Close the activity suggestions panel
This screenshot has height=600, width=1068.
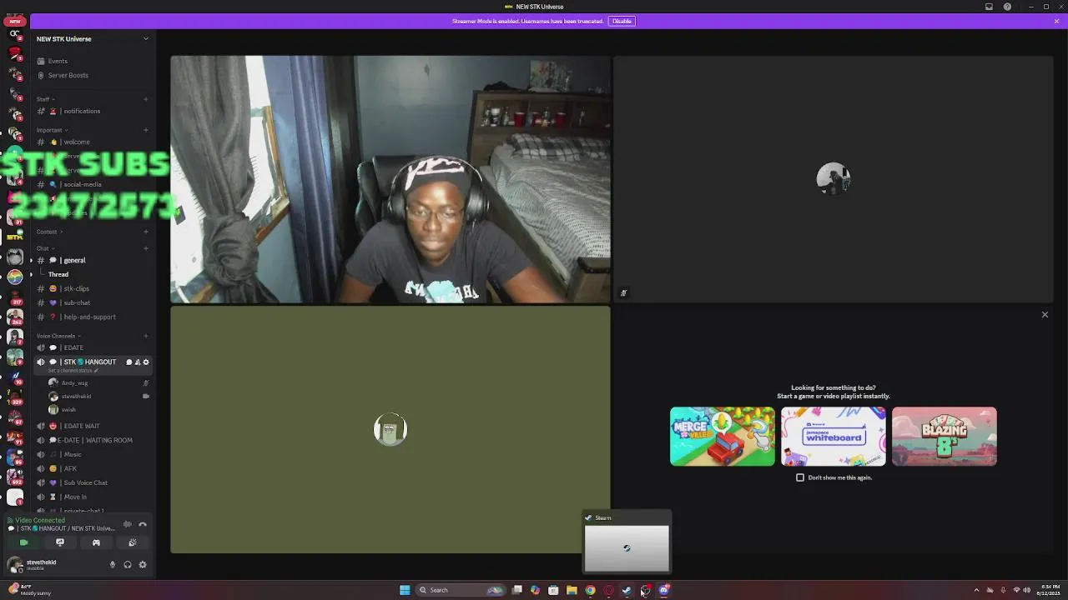click(1045, 314)
